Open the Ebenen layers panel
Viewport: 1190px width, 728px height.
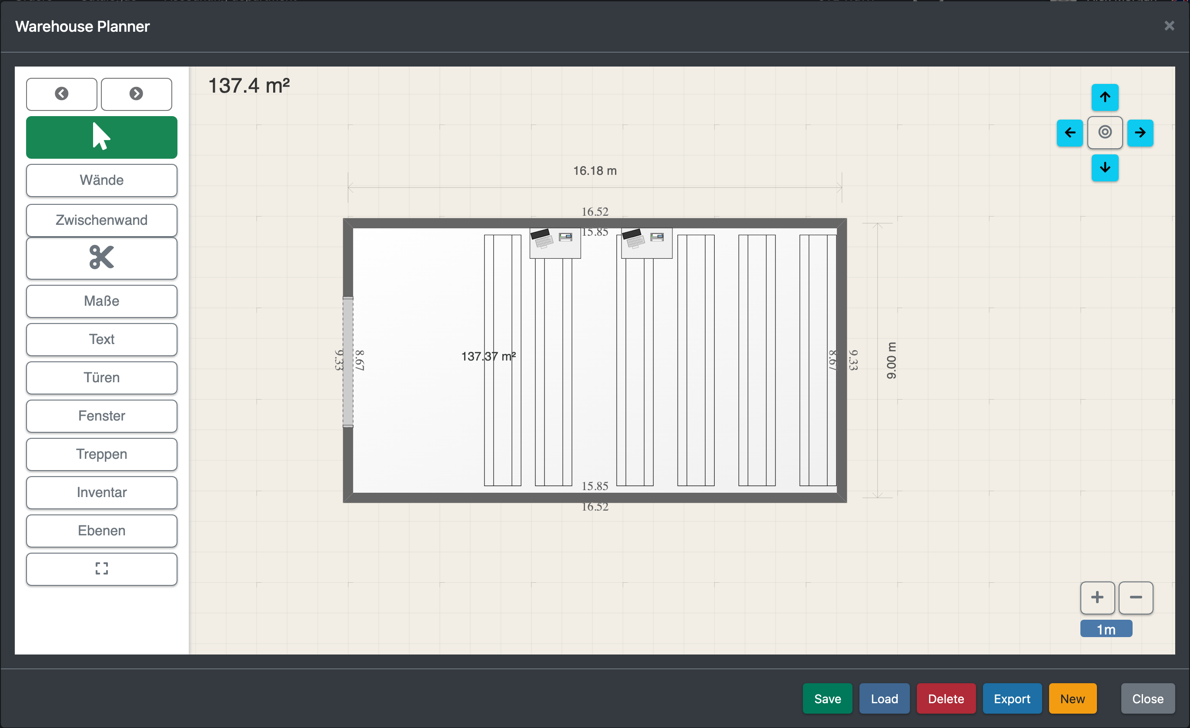(101, 531)
